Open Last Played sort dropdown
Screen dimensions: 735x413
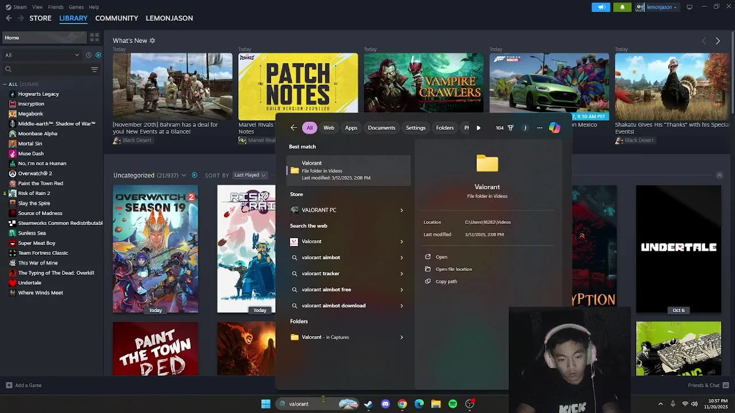point(250,175)
